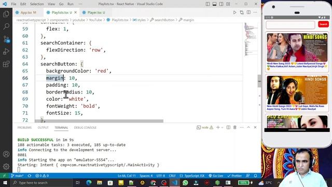
Task: Toggle primary side bar layout icon
Action: point(208,4)
